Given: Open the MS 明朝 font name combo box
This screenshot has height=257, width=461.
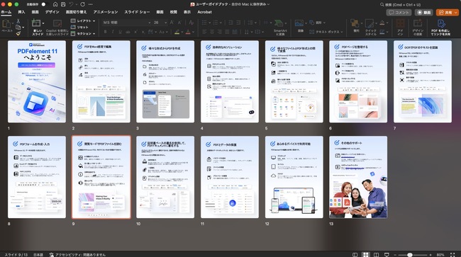Looking at the screenshot, I should (126, 23).
